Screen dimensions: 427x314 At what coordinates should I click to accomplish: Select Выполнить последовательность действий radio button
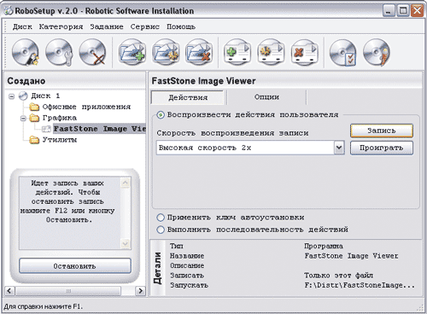click(x=161, y=230)
